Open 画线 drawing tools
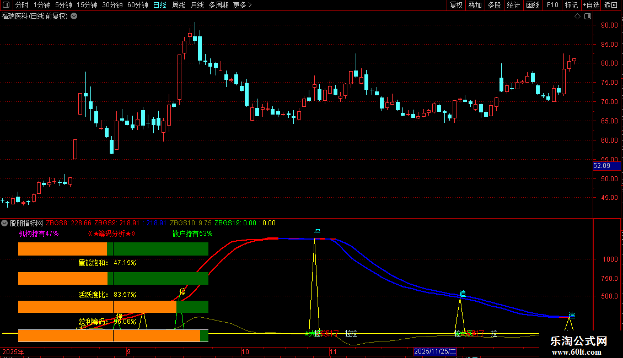 [x=533, y=5]
